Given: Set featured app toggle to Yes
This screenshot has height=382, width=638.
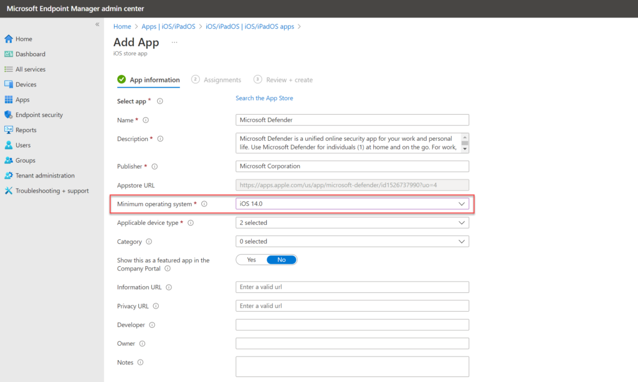Looking at the screenshot, I should (x=252, y=260).
